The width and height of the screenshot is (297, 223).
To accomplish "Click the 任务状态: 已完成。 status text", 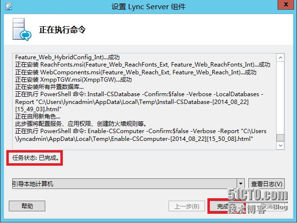I will [x=36, y=158].
